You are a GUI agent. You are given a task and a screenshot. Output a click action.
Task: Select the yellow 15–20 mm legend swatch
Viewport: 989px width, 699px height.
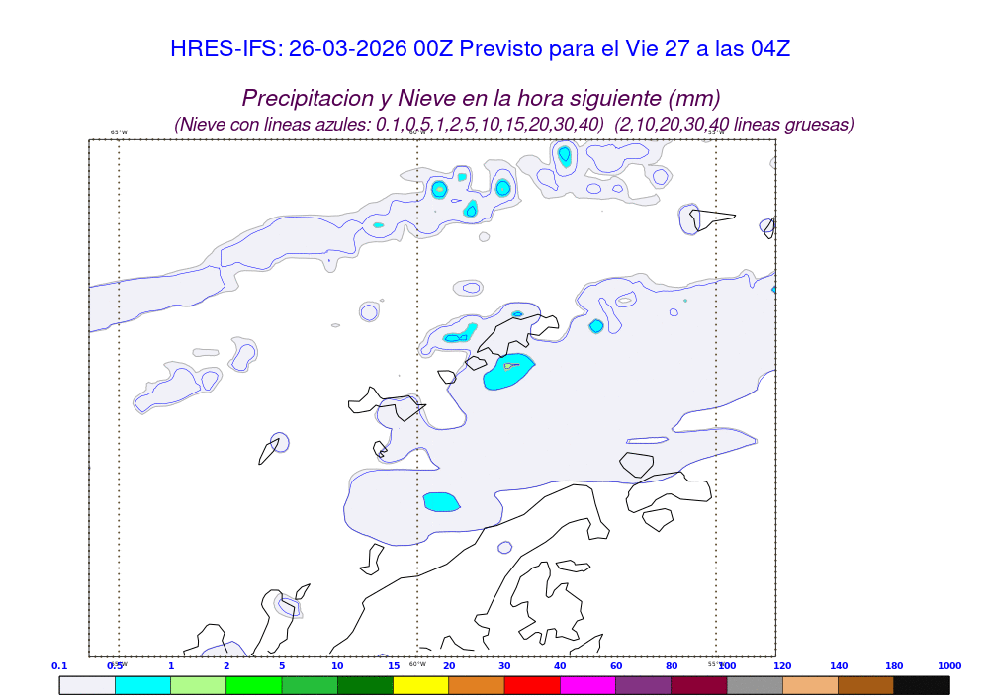(420, 684)
